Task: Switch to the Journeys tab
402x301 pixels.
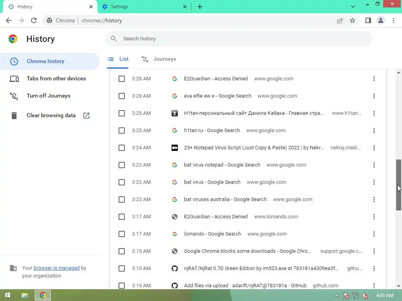Action: coord(159,59)
